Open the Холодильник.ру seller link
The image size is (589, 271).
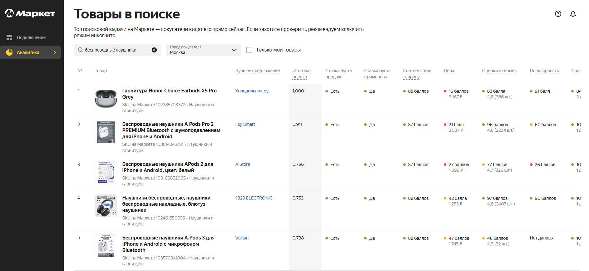click(252, 91)
